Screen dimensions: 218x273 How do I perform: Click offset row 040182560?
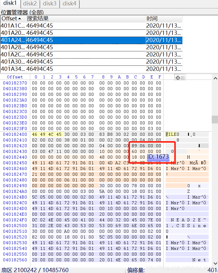point(15,260)
